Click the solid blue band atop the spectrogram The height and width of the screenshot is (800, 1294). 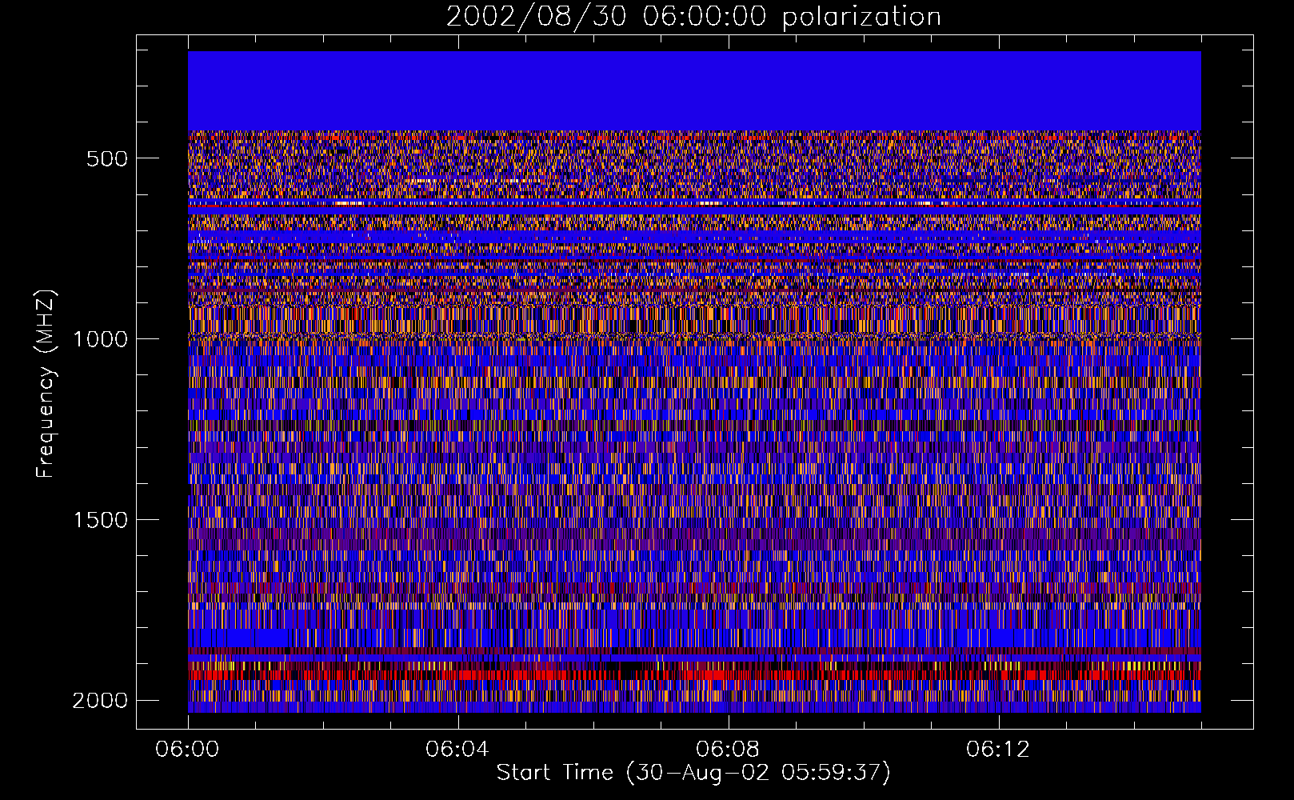(694, 90)
